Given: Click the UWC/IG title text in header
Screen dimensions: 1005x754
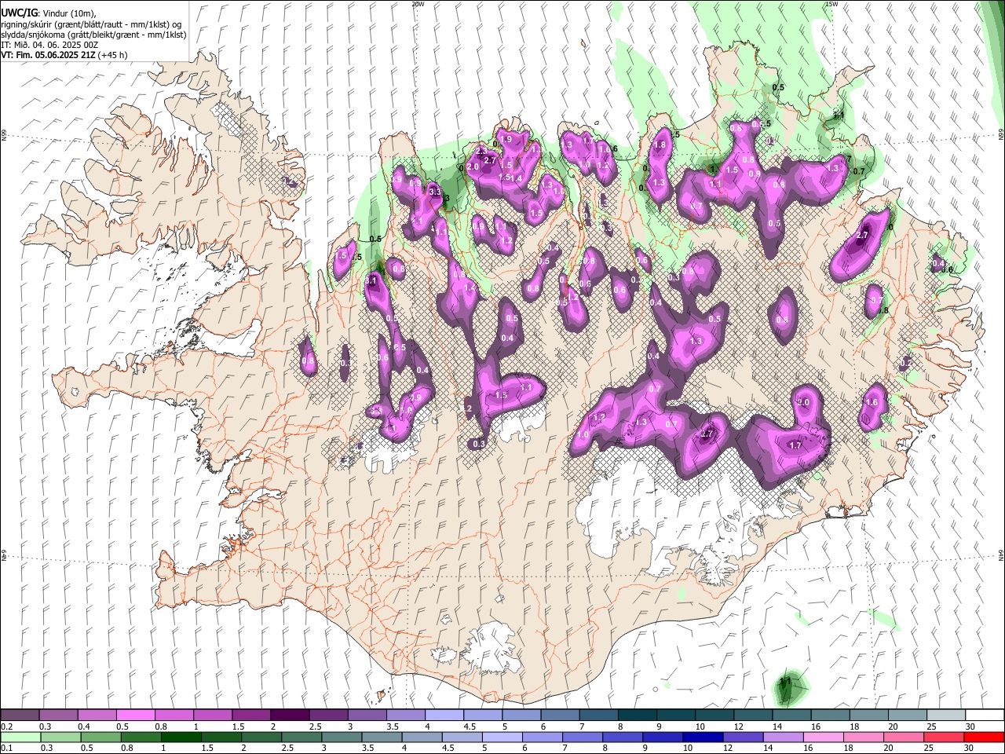Looking at the screenshot, I should pos(20,12).
